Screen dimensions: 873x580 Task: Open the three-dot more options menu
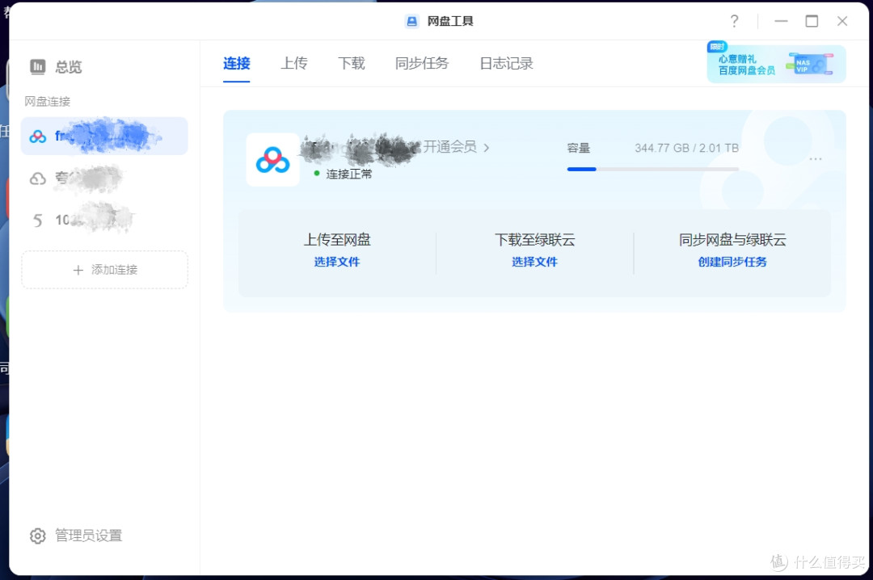pyautogui.click(x=815, y=159)
